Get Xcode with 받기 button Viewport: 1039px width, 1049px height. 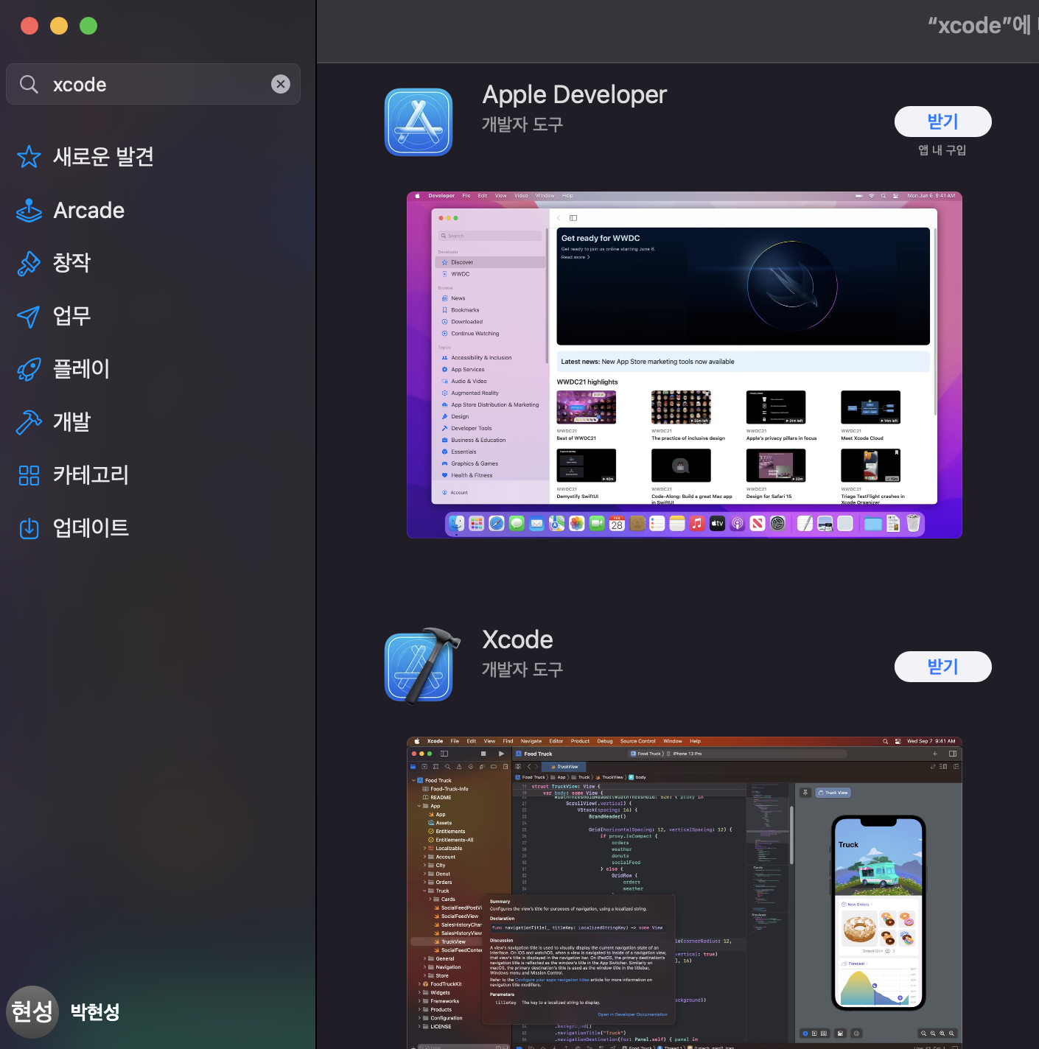[942, 667]
